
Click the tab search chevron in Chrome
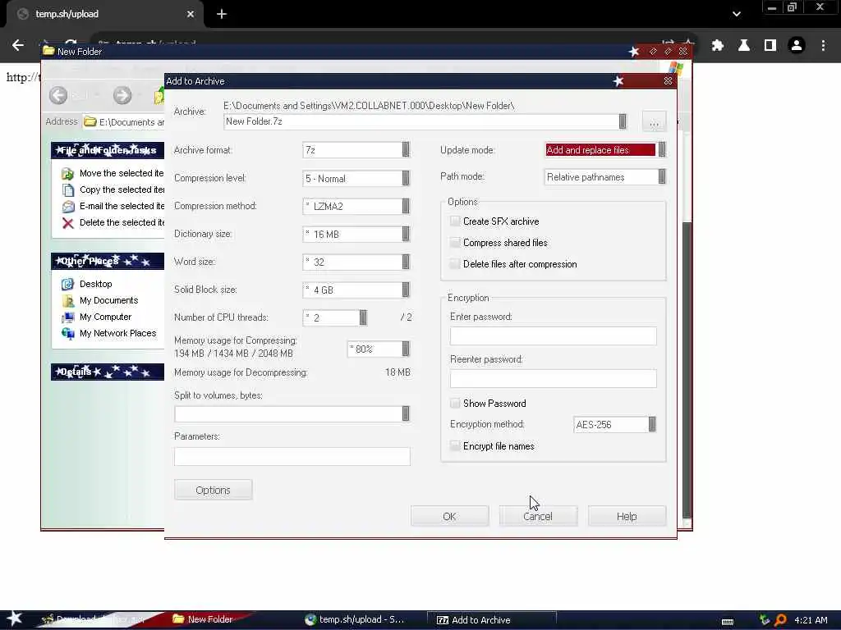point(737,14)
